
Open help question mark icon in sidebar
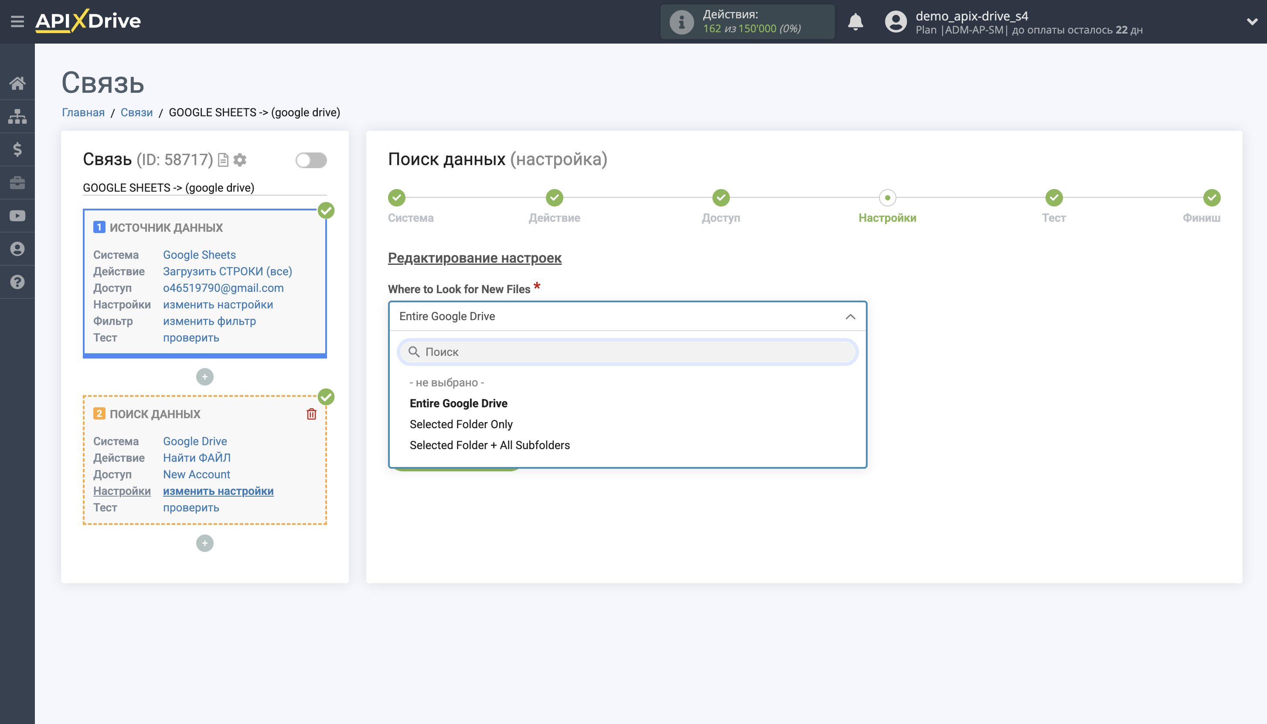coord(17,282)
